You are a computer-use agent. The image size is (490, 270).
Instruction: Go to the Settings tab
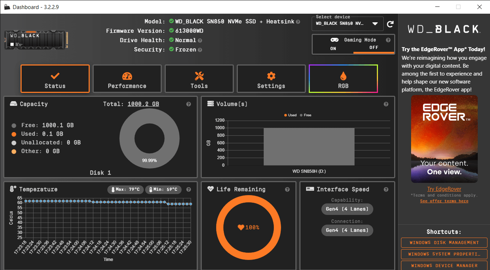click(271, 79)
